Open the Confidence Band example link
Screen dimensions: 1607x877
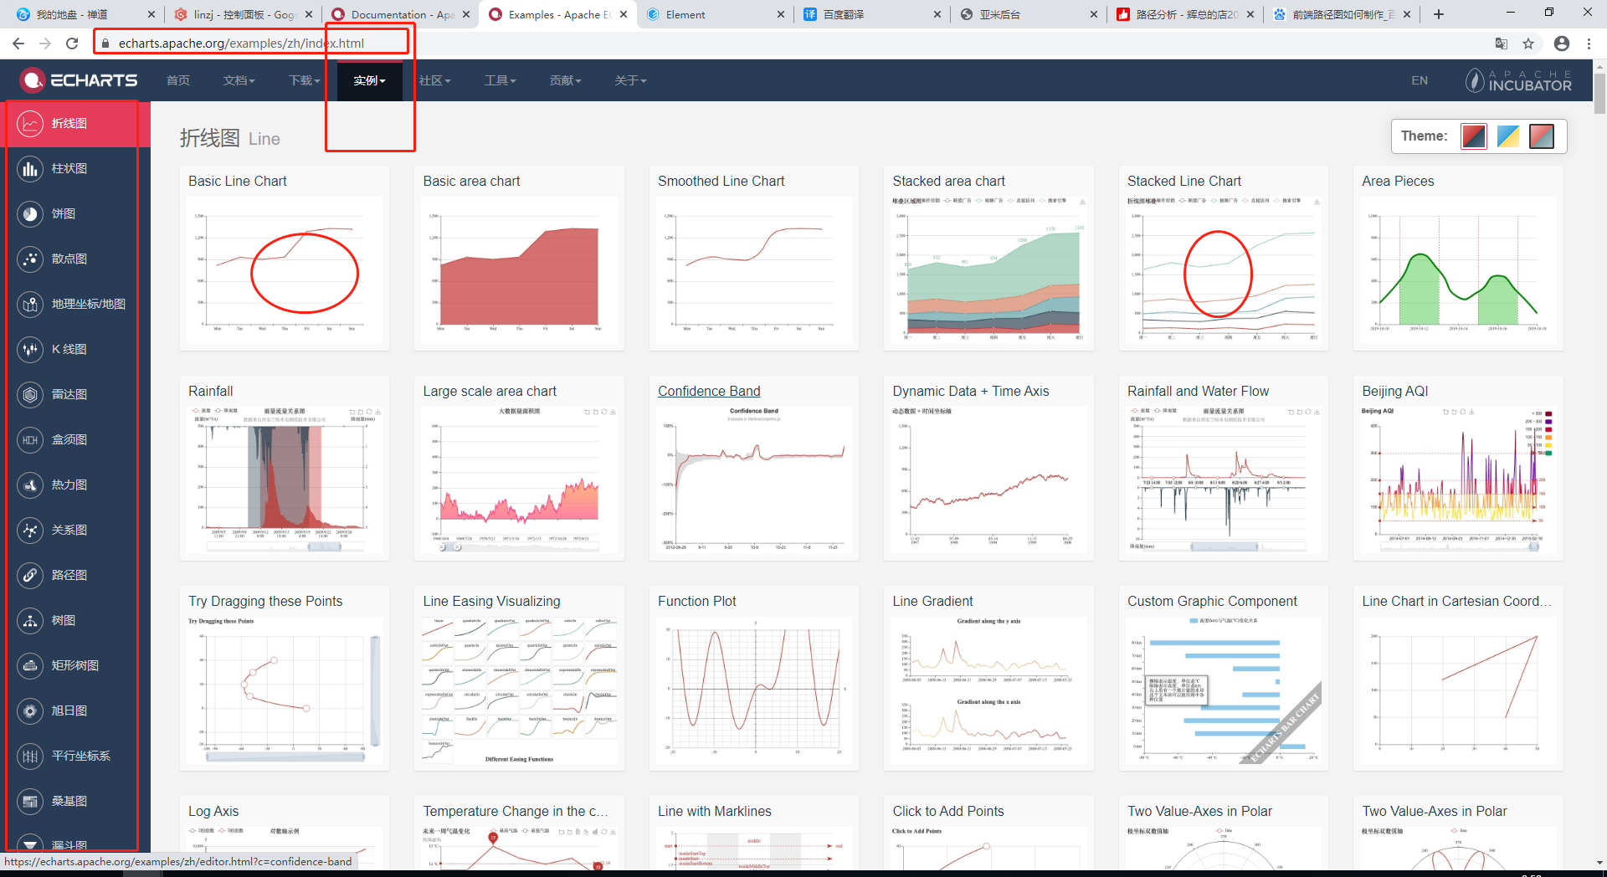[x=709, y=391]
